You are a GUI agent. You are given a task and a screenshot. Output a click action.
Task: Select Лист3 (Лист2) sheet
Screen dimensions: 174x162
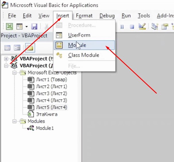coord(52,93)
